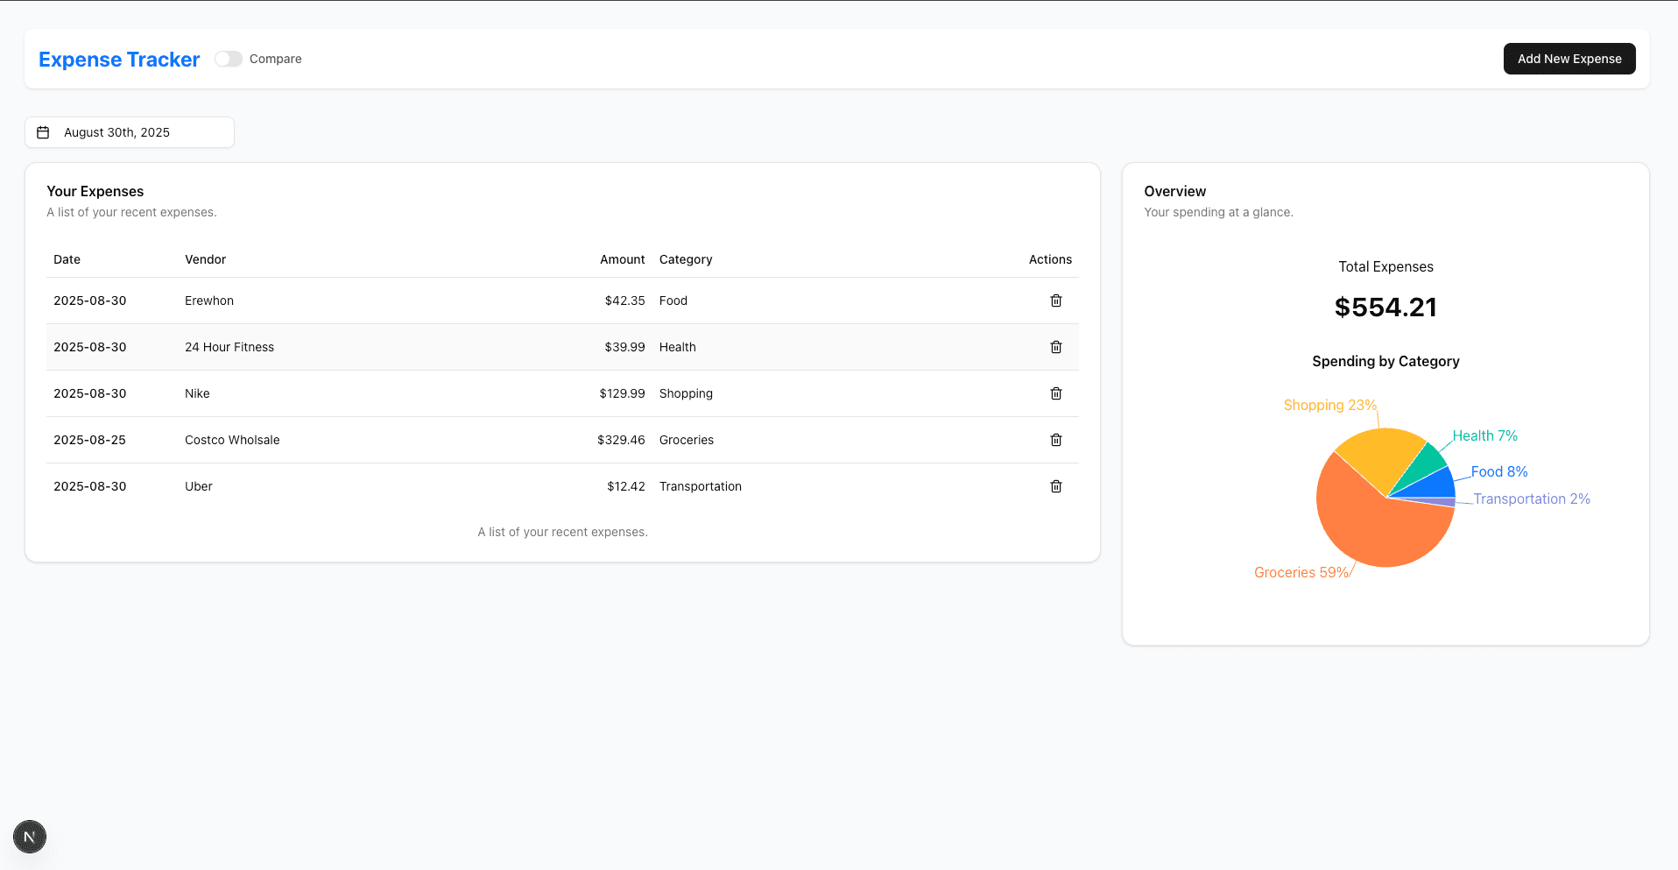The width and height of the screenshot is (1678, 870).
Task: Open the August 30th, 2025 date selector
Action: (129, 131)
